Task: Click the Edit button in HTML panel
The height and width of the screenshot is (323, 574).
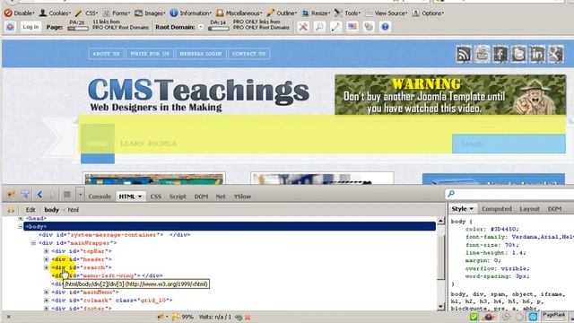Action: click(30, 210)
